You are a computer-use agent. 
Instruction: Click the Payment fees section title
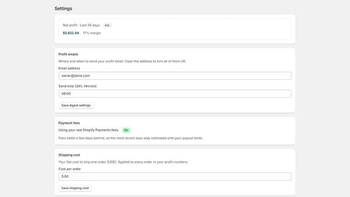click(x=69, y=123)
